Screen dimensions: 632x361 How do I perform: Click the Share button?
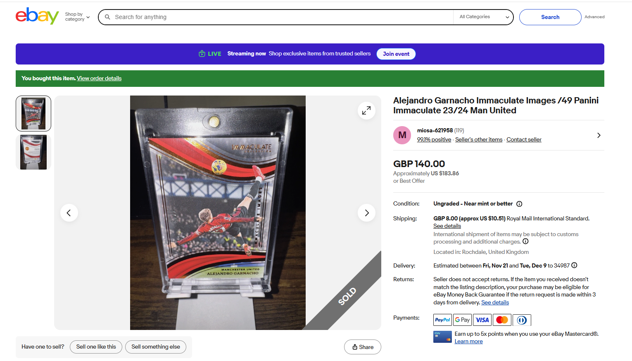click(362, 347)
